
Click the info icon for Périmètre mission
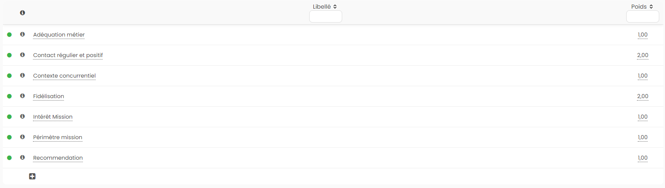[22, 137]
